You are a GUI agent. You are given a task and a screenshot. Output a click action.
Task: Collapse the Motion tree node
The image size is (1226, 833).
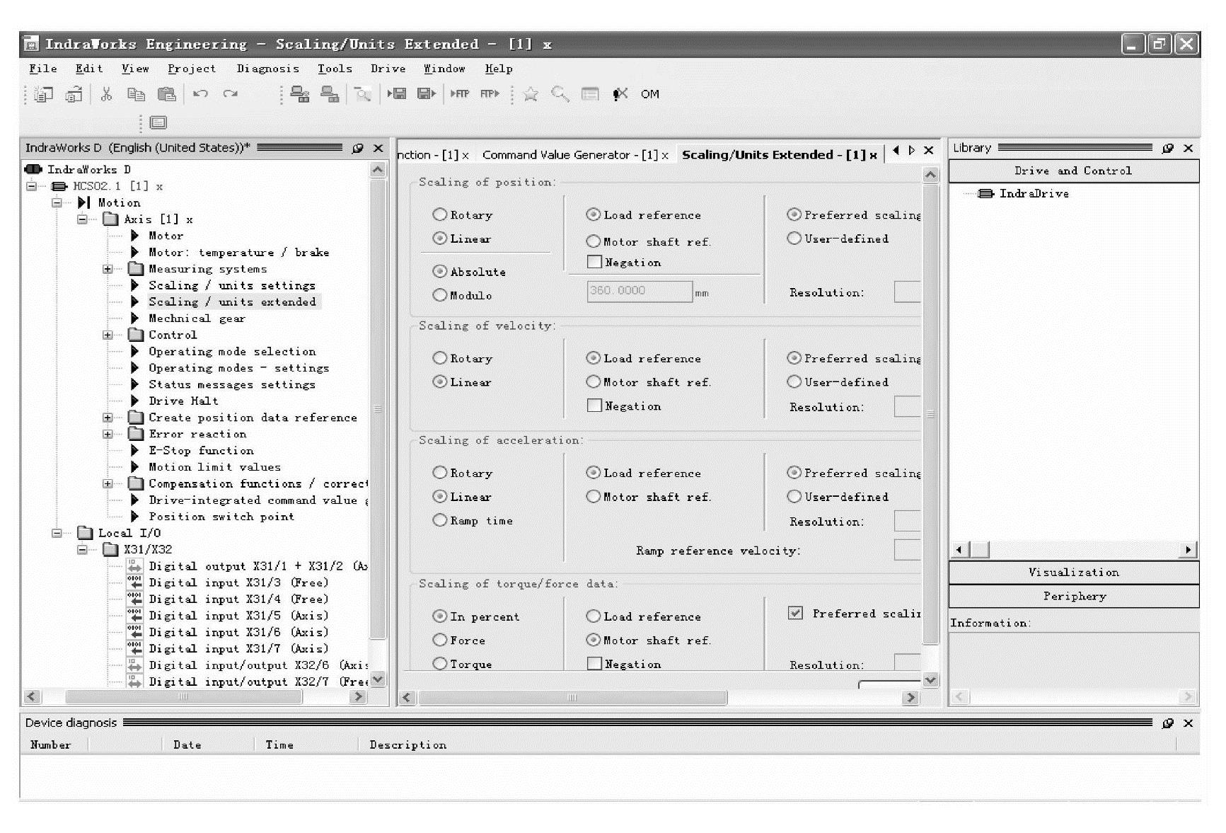pos(57,202)
